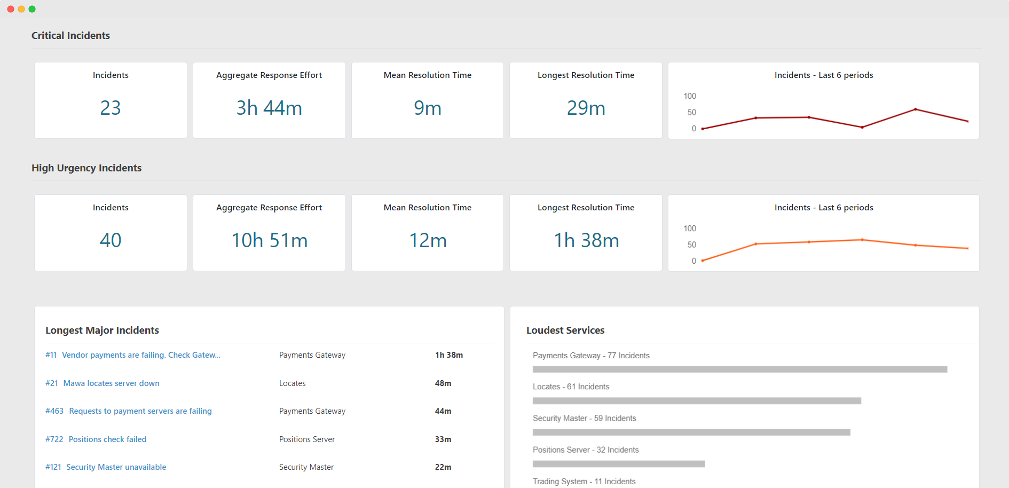Click the green maximize window button

pos(32,9)
